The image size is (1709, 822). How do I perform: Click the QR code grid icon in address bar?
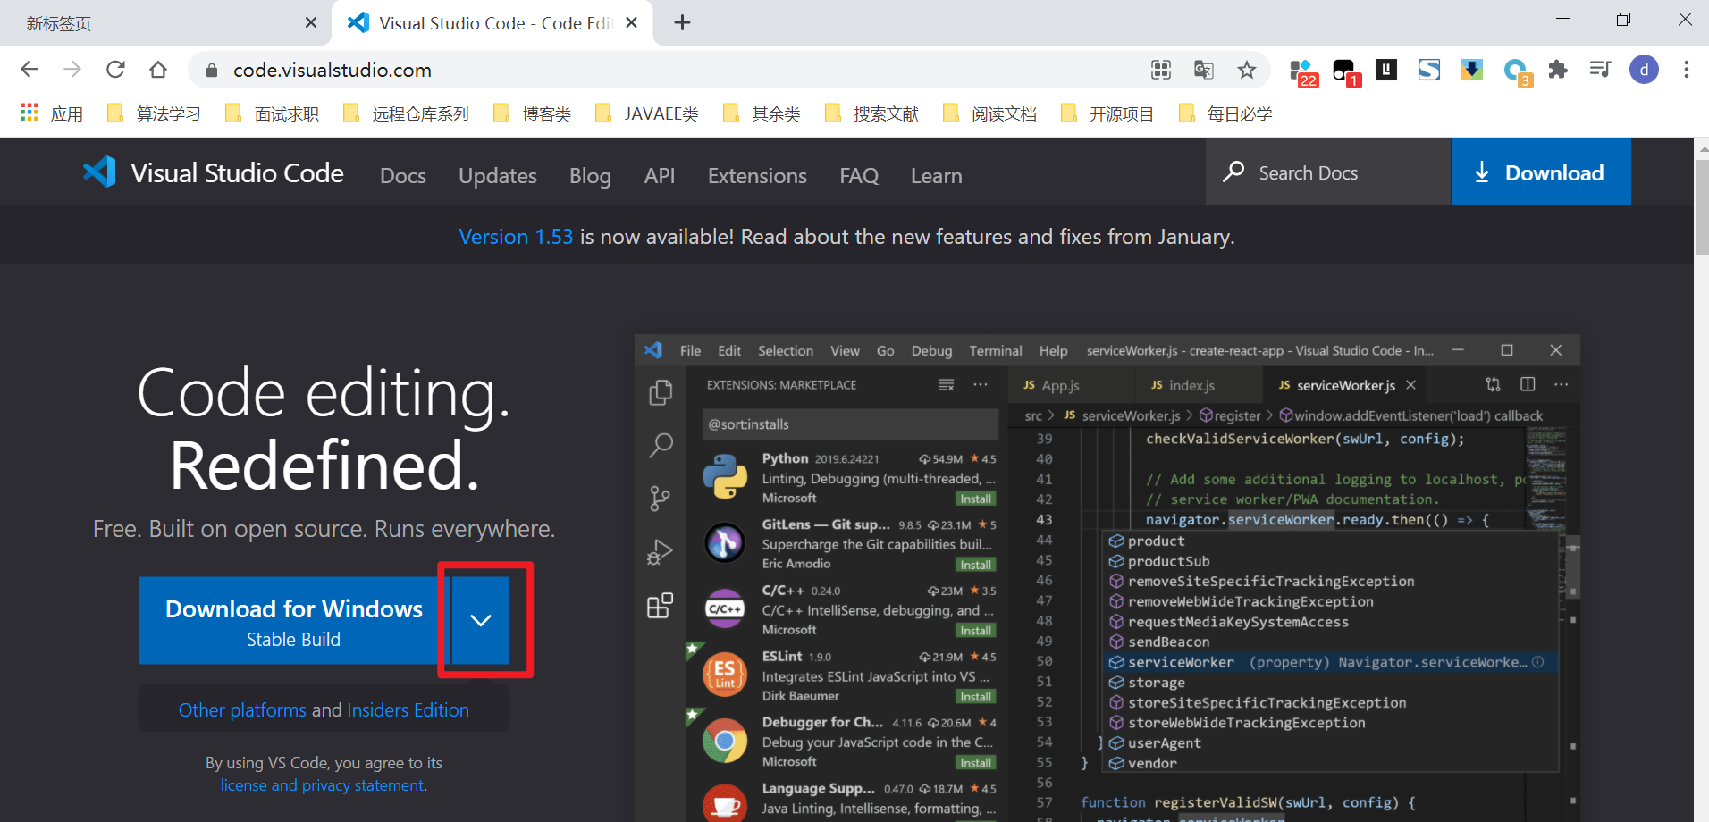(1161, 70)
